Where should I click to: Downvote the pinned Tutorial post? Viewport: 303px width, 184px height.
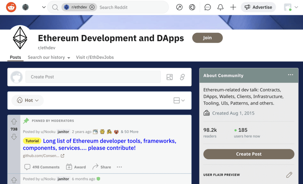(14, 137)
